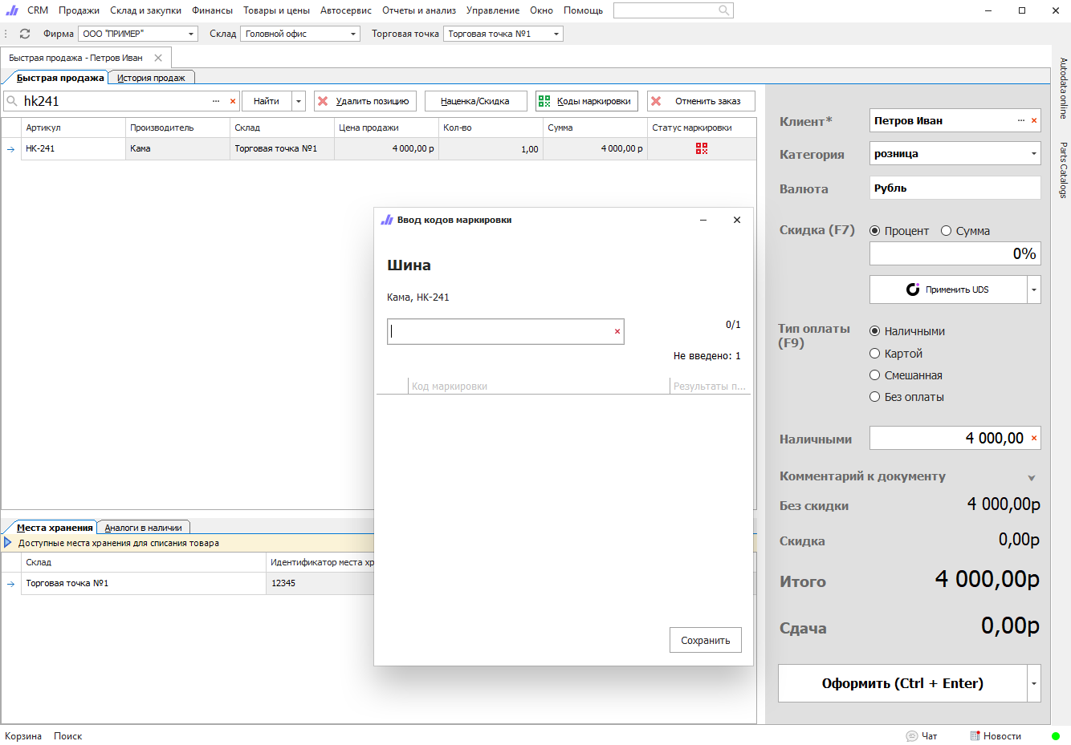Select the Картой payment option
This screenshot has height=745, width=1071.
tap(875, 354)
